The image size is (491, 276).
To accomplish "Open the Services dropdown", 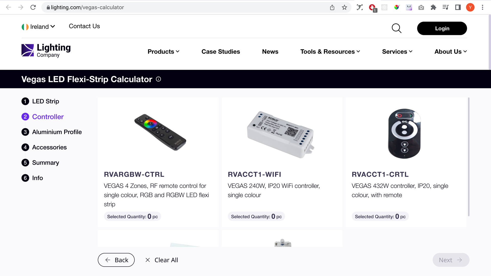I will point(397,52).
